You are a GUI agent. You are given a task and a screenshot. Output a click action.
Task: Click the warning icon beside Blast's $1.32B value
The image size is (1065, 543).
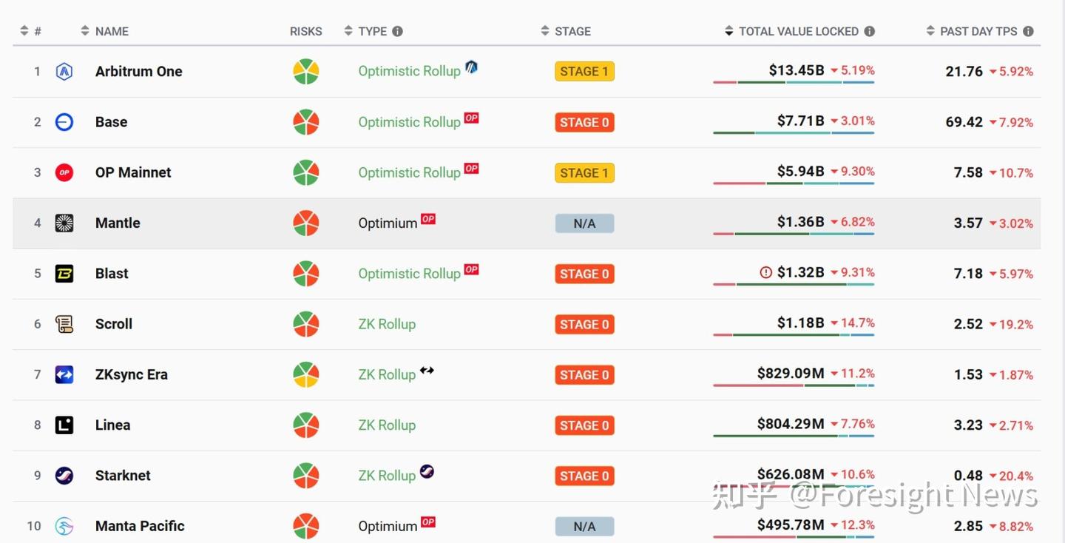[766, 272]
